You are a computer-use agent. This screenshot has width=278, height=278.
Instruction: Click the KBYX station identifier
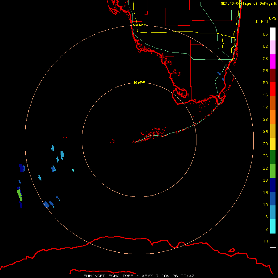pyautogui.click(x=147, y=276)
